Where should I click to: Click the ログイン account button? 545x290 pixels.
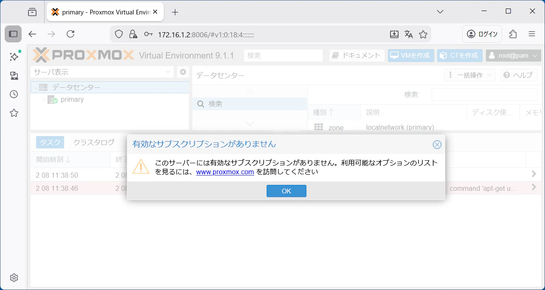482,34
